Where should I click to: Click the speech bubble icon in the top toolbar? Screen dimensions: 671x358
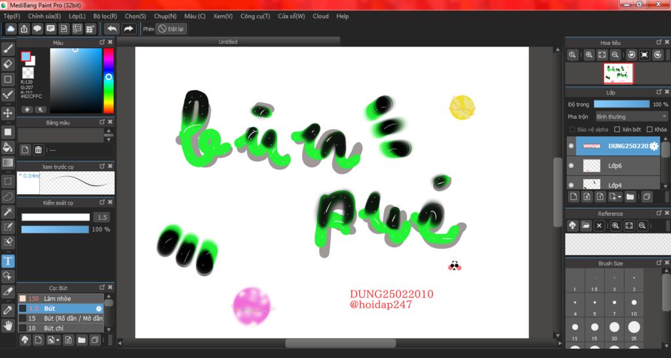37,29
